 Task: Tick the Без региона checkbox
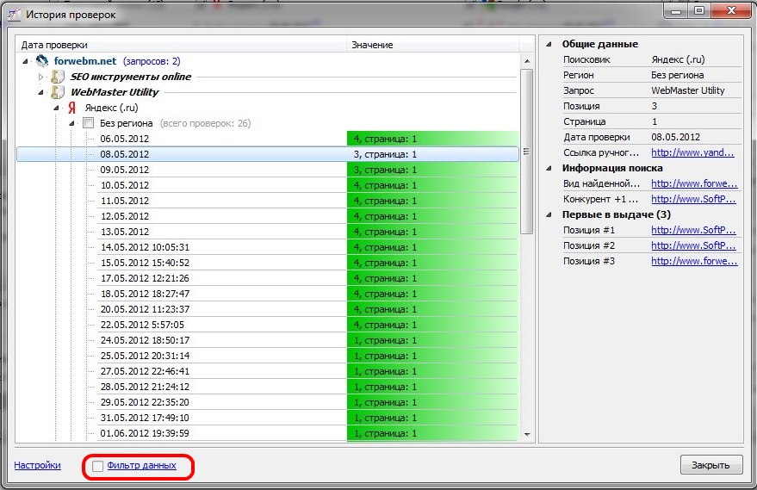click(88, 123)
